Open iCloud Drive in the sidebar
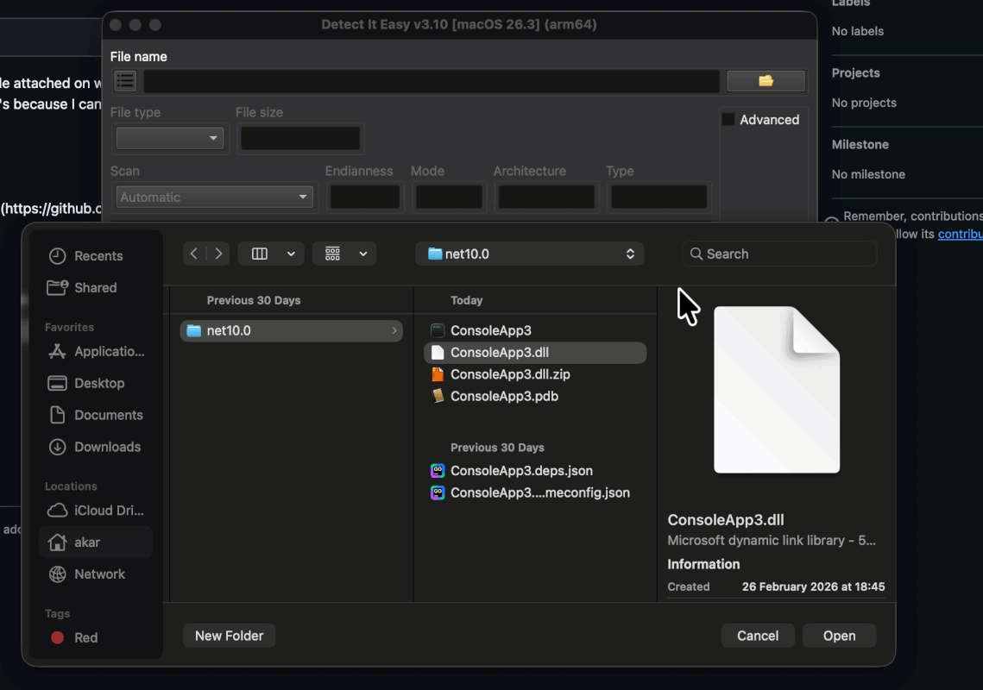983x690 pixels. click(96, 511)
